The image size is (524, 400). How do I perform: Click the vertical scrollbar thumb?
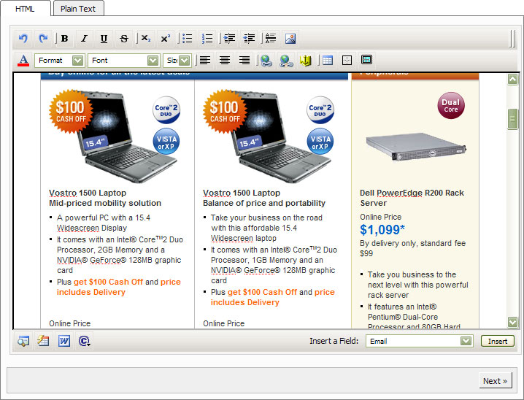pos(512,119)
